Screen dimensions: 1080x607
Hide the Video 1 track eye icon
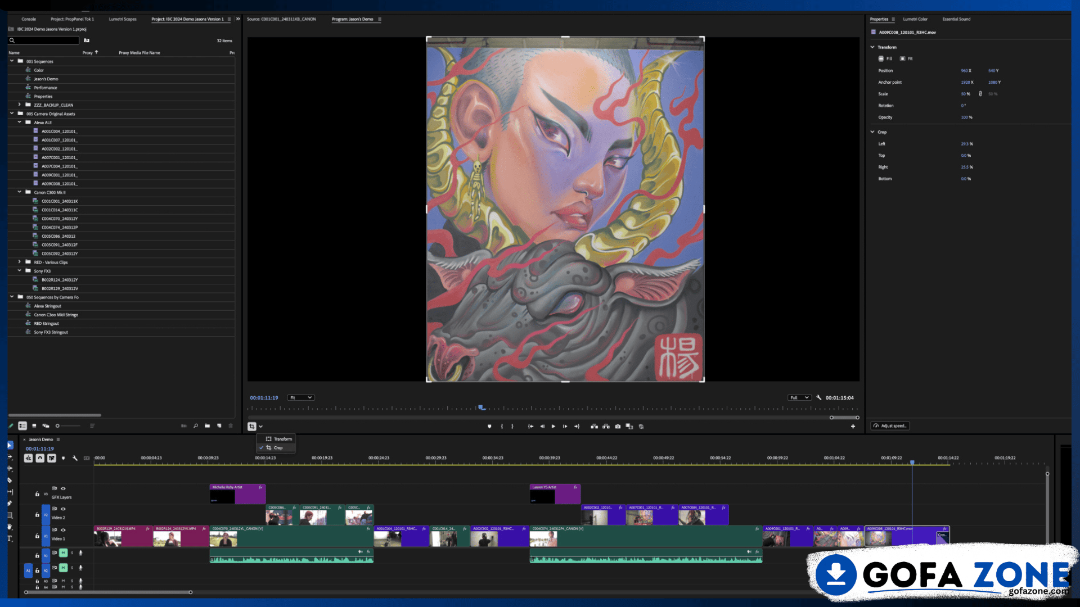coord(63,529)
